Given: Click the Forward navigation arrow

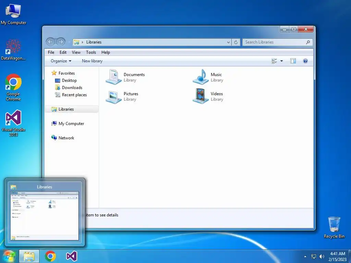Looking at the screenshot, I should tap(61, 42).
